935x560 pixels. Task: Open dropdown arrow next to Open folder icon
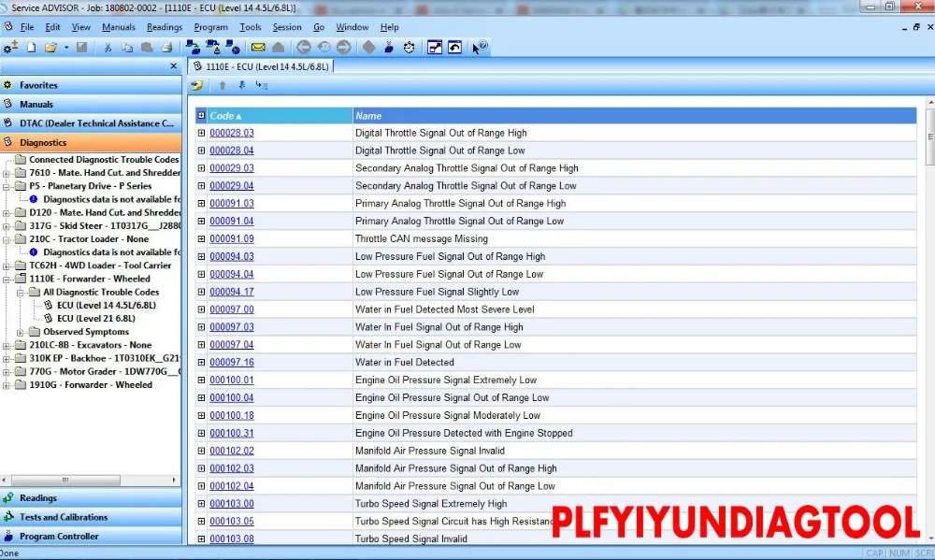[x=65, y=48]
